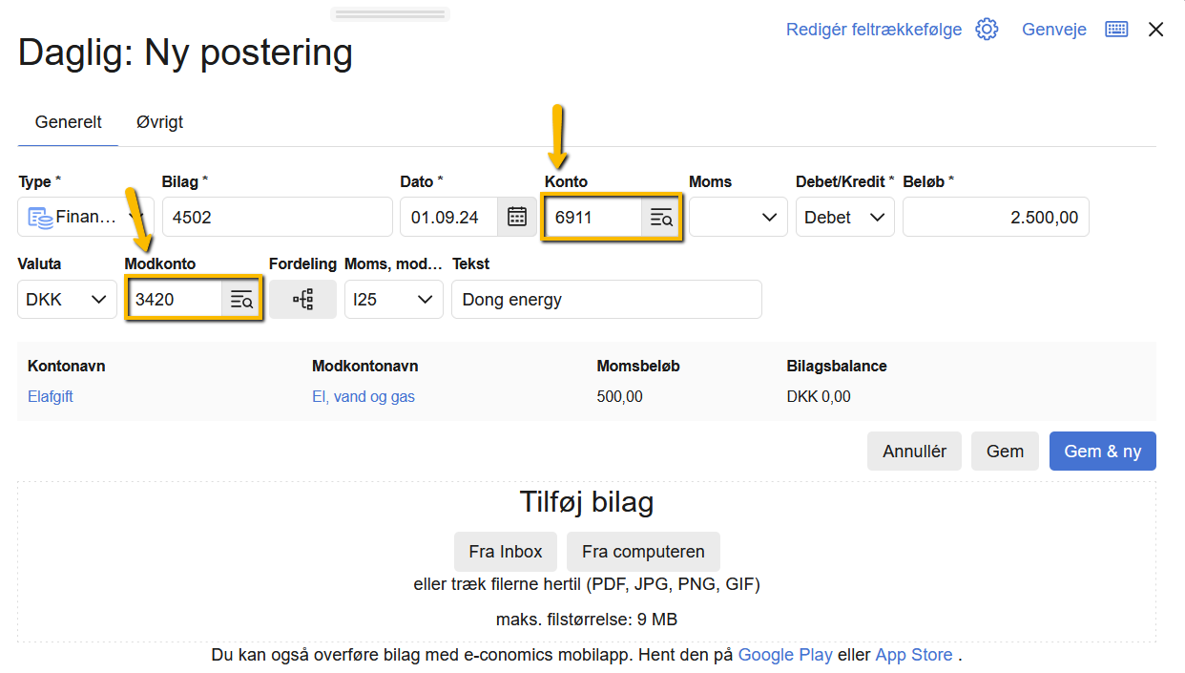Click the keyboard shortcuts icon
Image resolution: width=1185 pixels, height=673 pixels.
coord(1116,30)
